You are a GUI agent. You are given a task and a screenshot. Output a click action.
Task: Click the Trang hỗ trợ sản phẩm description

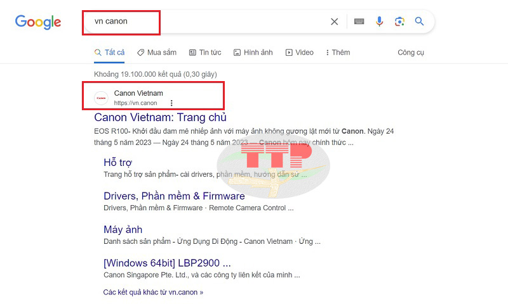tap(205, 174)
